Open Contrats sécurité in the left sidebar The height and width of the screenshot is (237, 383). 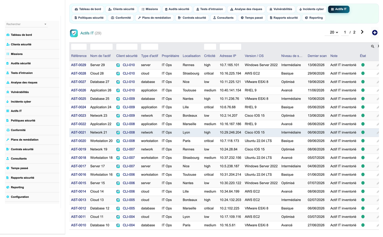click(x=22, y=149)
